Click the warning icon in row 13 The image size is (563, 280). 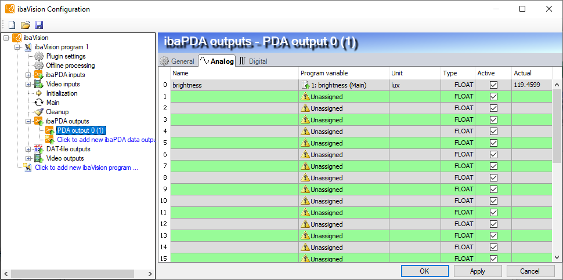305,235
